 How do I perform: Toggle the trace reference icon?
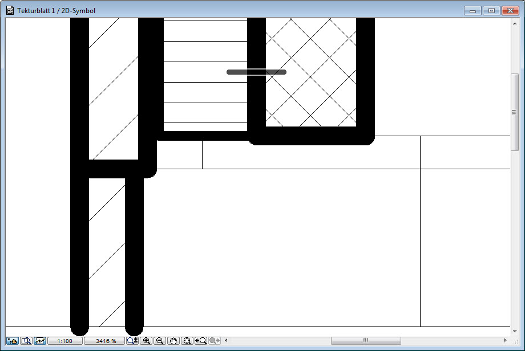(39, 341)
